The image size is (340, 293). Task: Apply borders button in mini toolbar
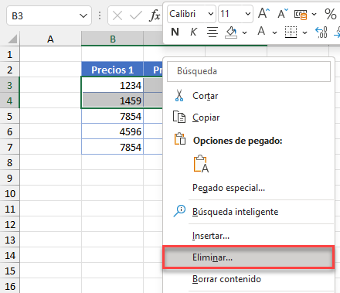tap(291, 32)
